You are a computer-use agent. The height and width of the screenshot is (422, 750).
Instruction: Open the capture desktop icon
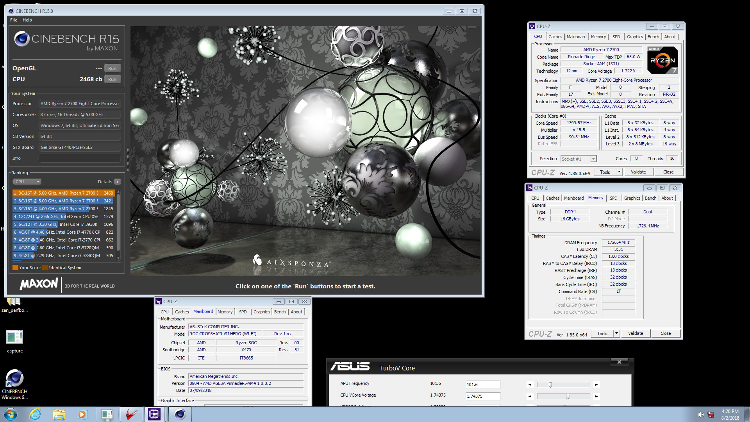point(15,342)
